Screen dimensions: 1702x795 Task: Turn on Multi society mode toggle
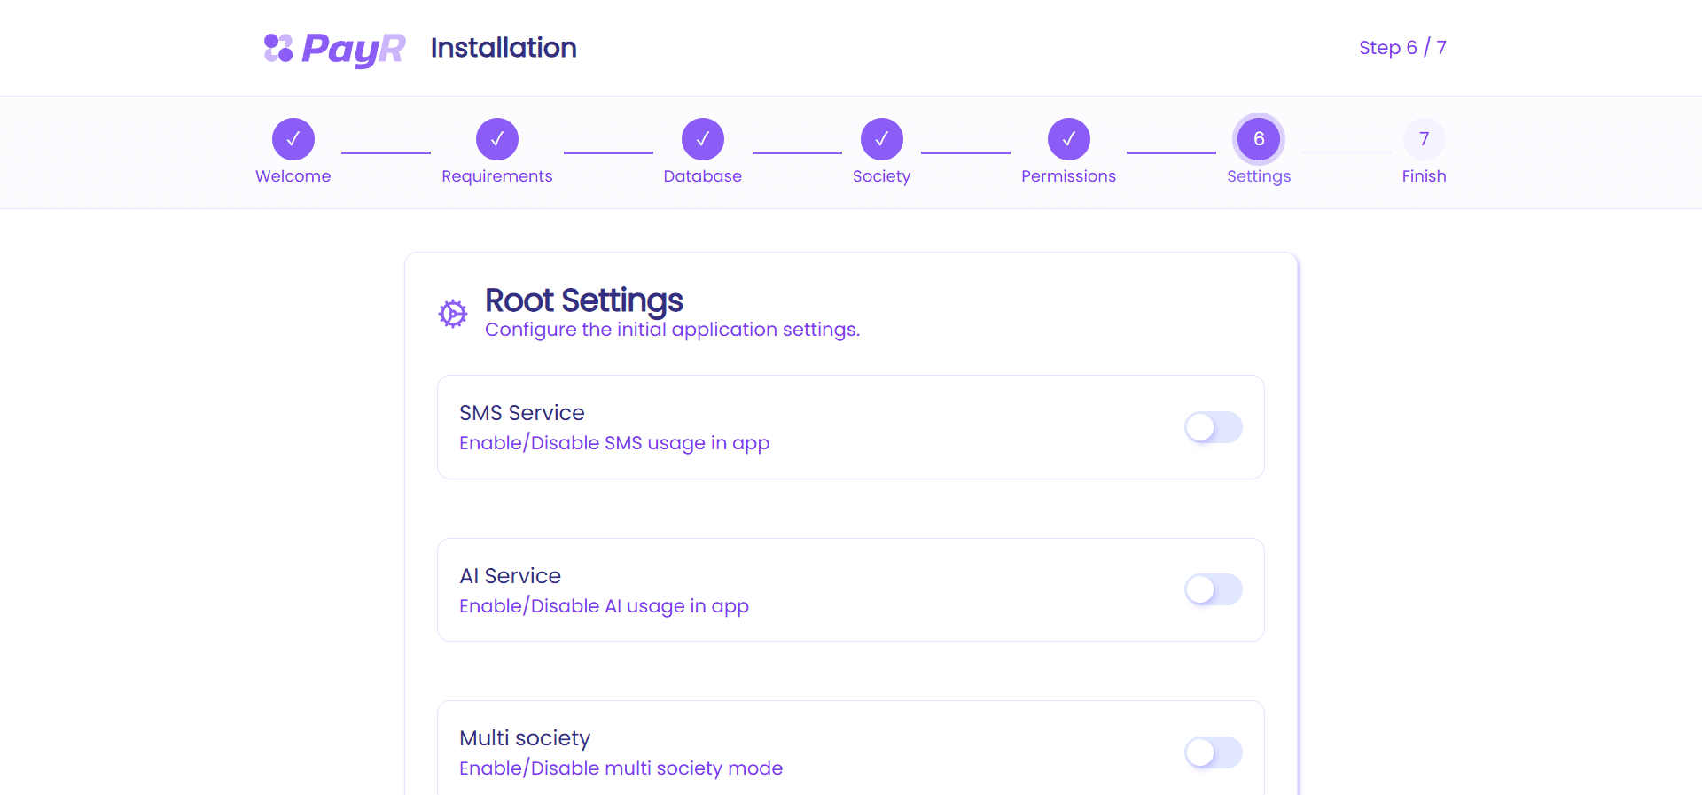pos(1214,752)
